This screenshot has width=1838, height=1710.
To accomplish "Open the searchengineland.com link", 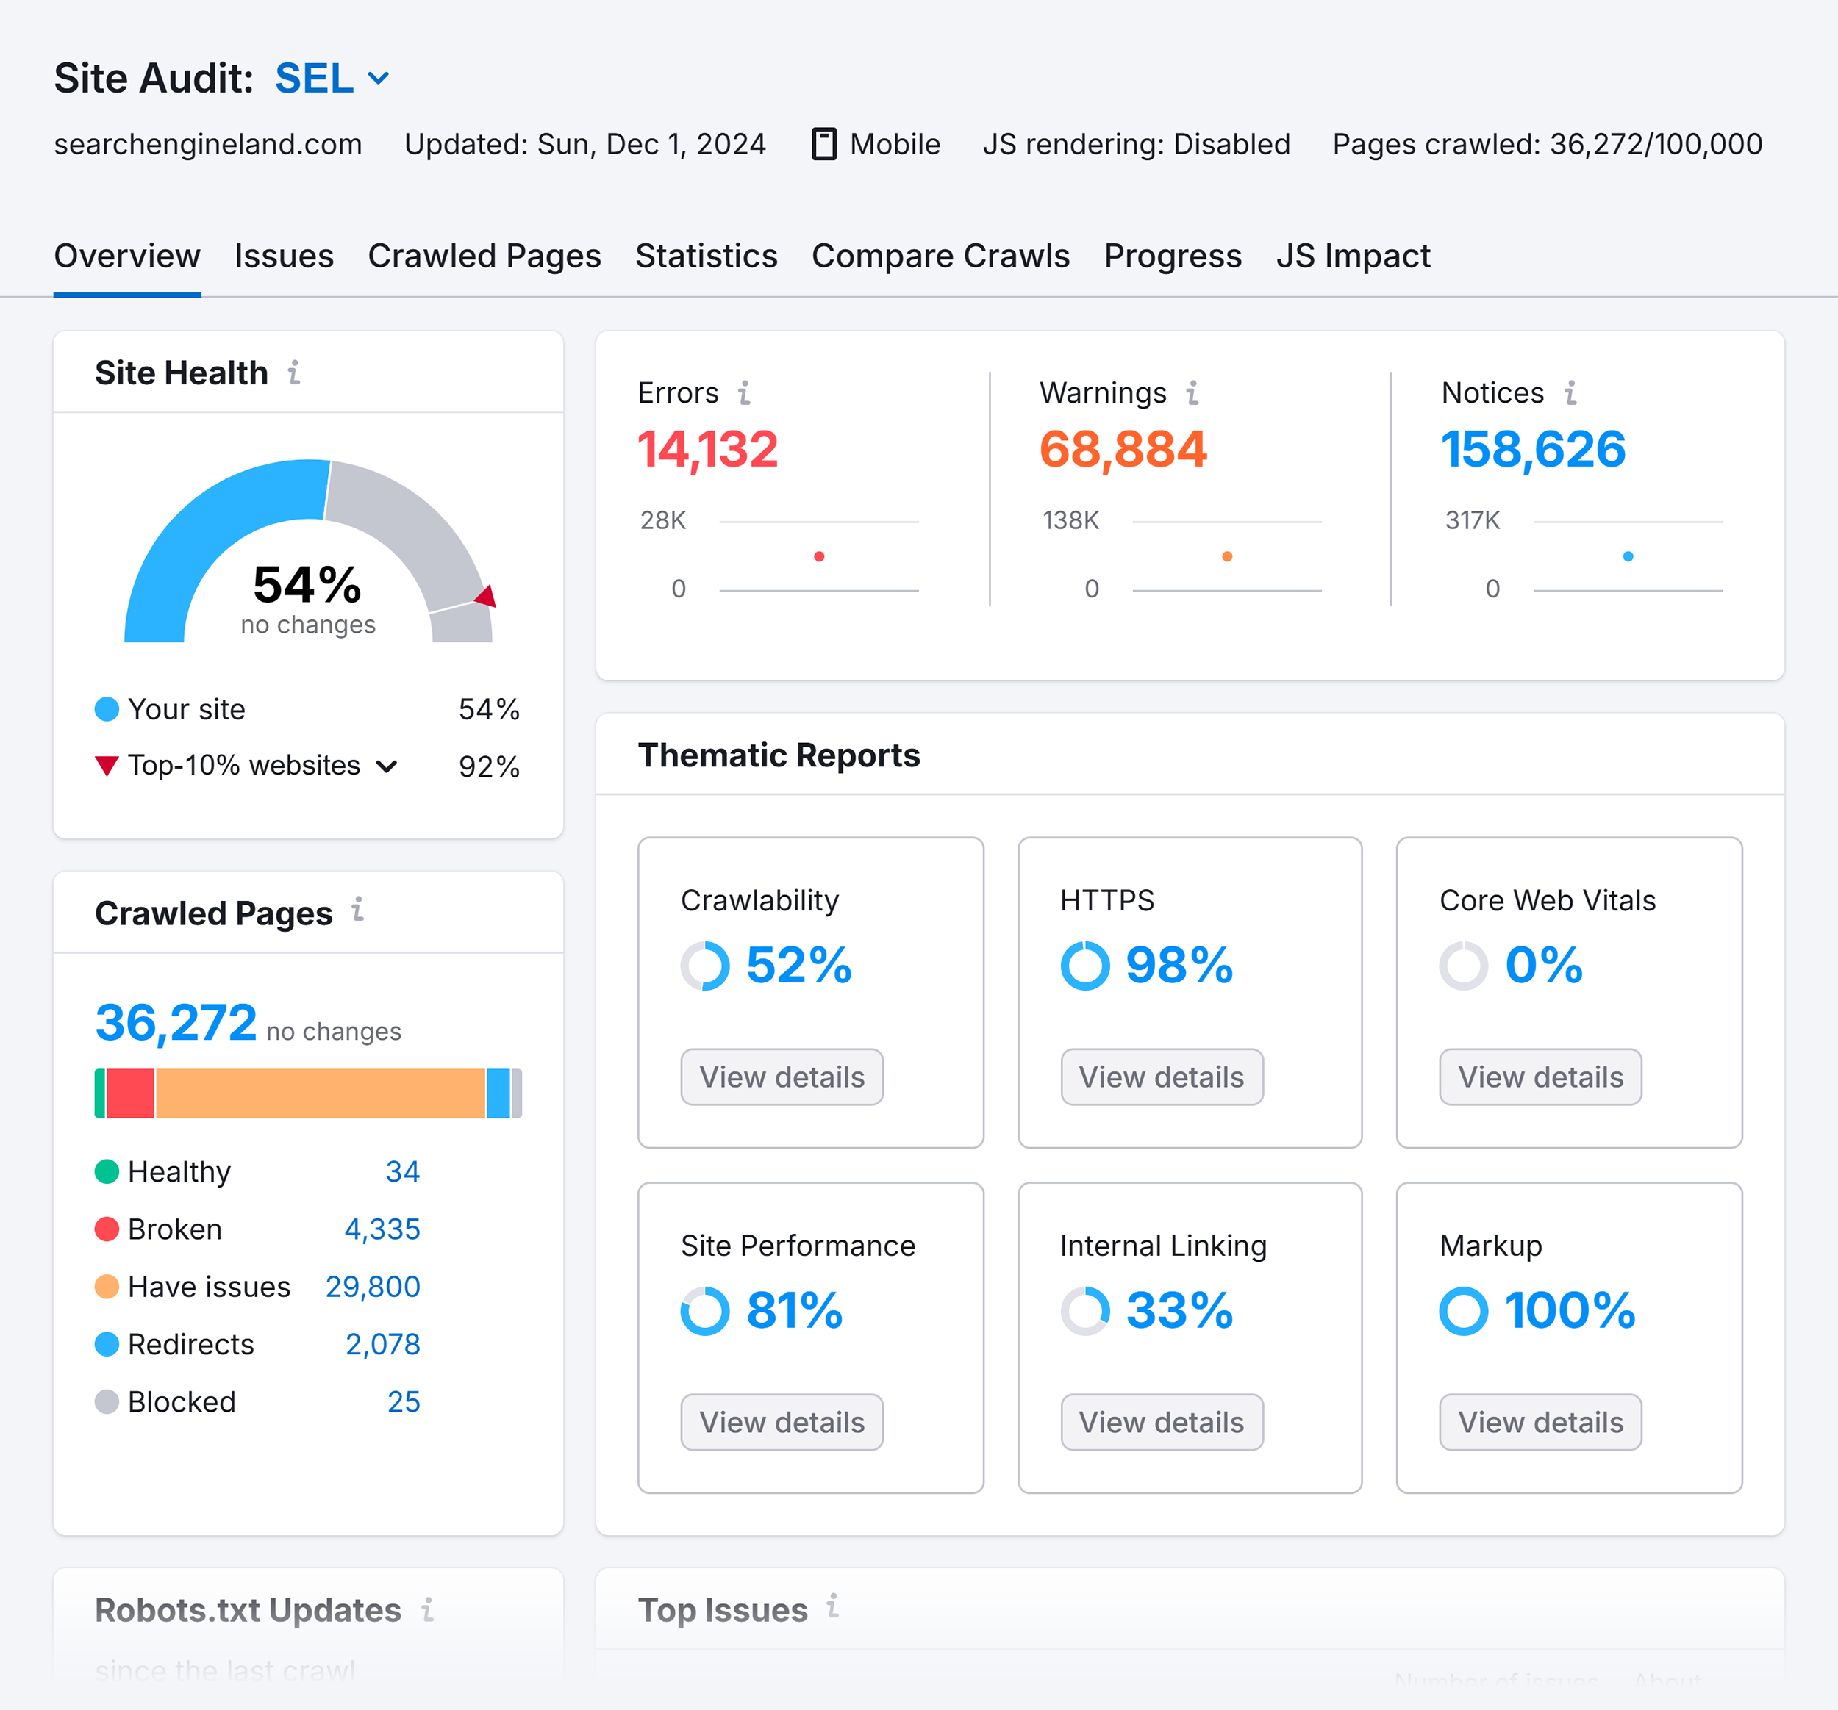I will tap(208, 143).
